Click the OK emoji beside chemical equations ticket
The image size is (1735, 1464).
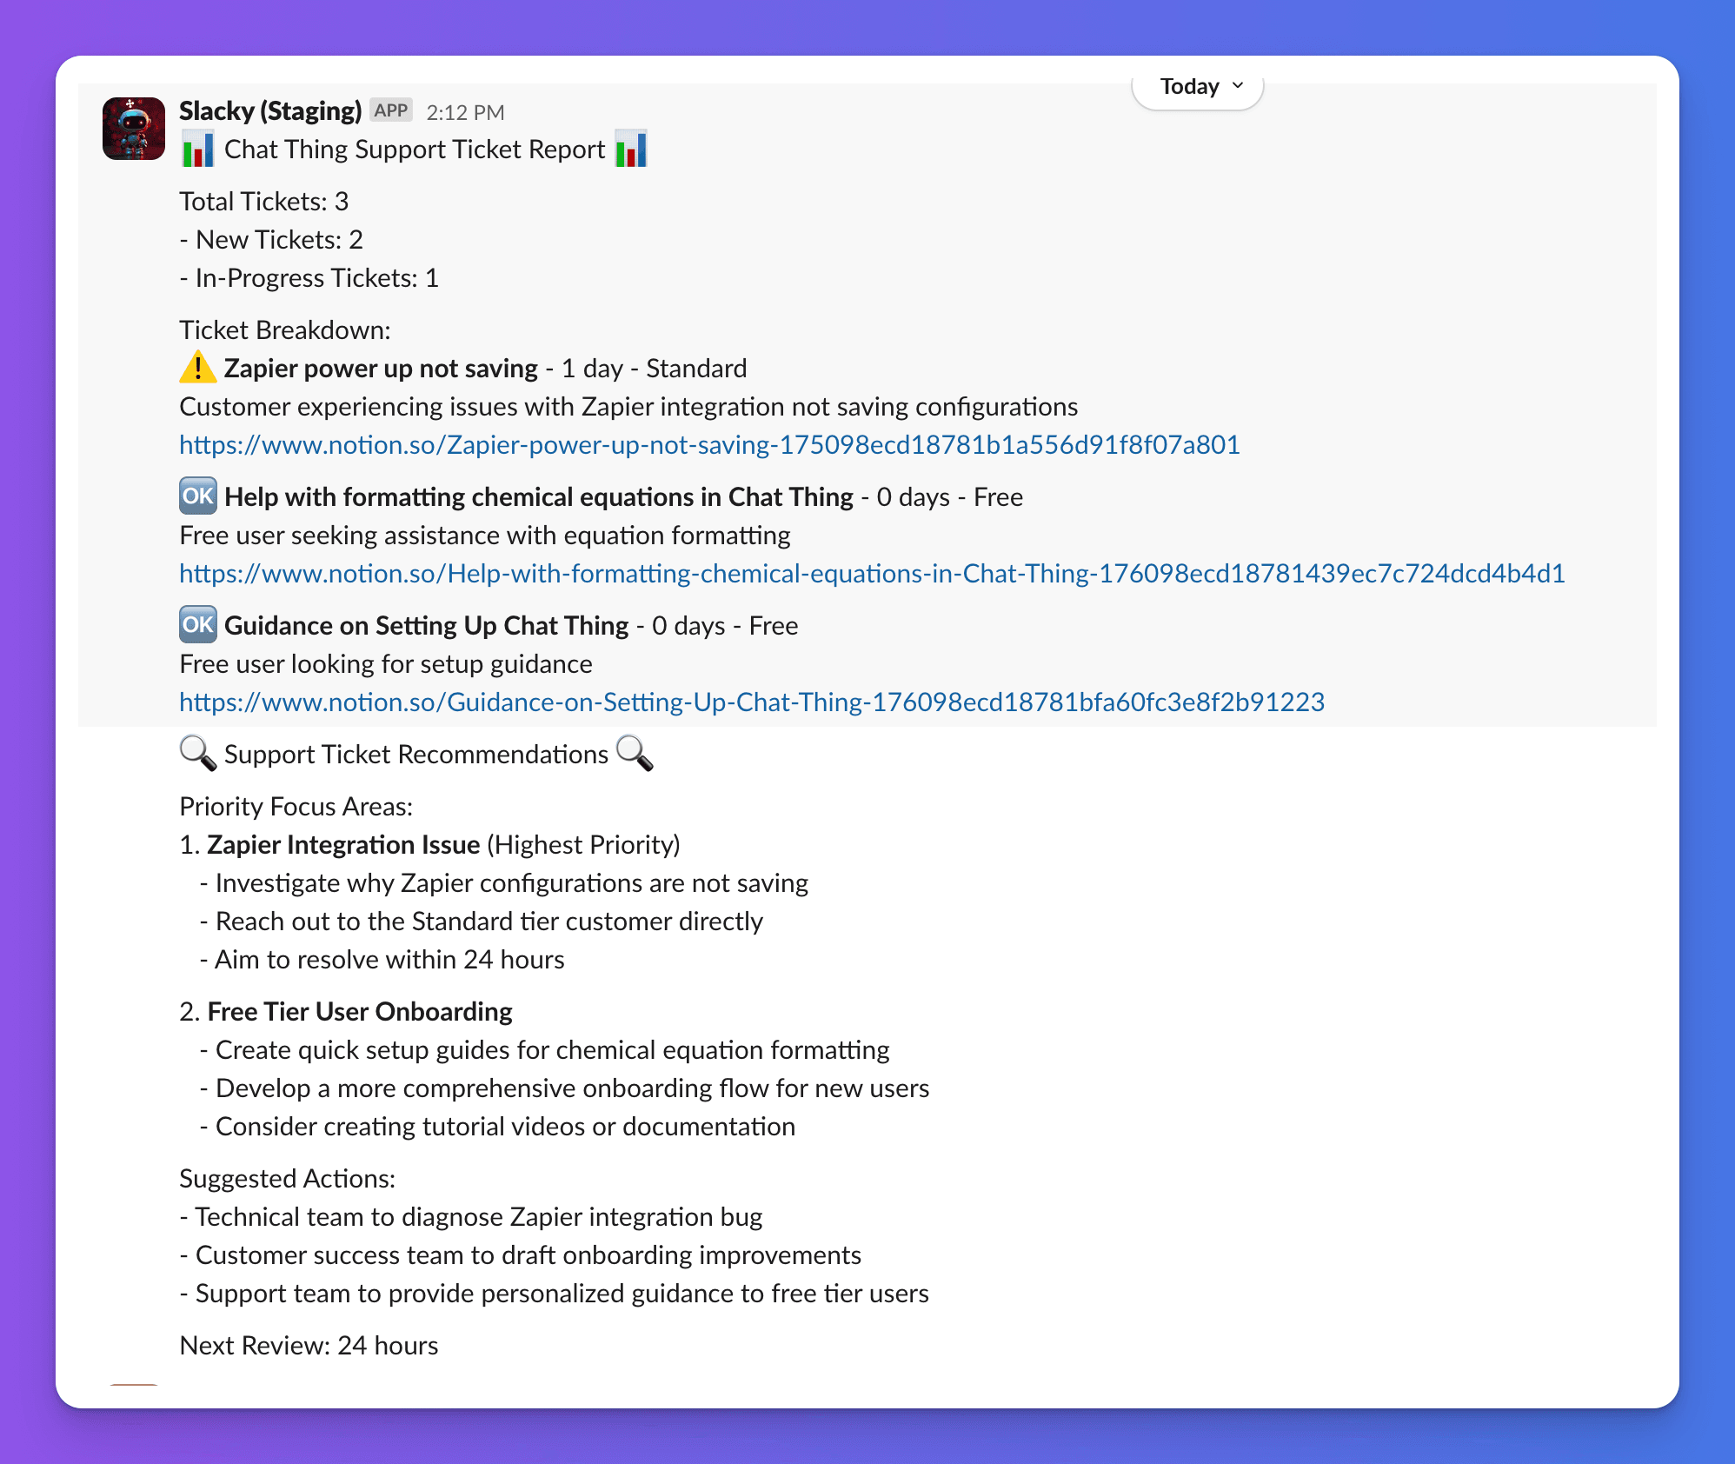pyautogui.click(x=198, y=496)
